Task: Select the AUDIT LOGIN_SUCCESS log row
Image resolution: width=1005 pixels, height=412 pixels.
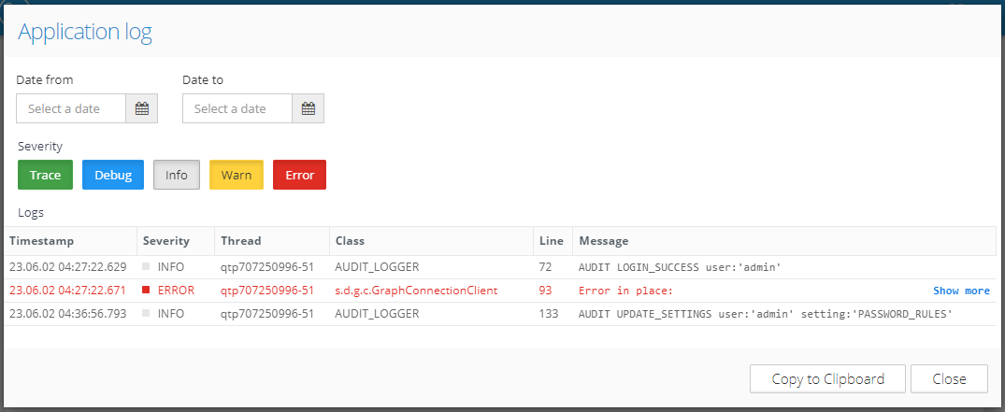Action: coord(680,267)
